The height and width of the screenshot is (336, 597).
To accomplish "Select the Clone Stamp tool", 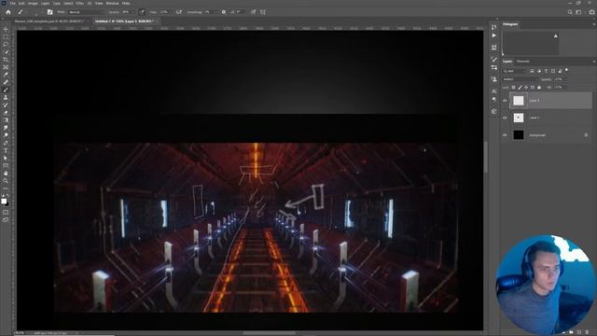I will (x=6, y=97).
